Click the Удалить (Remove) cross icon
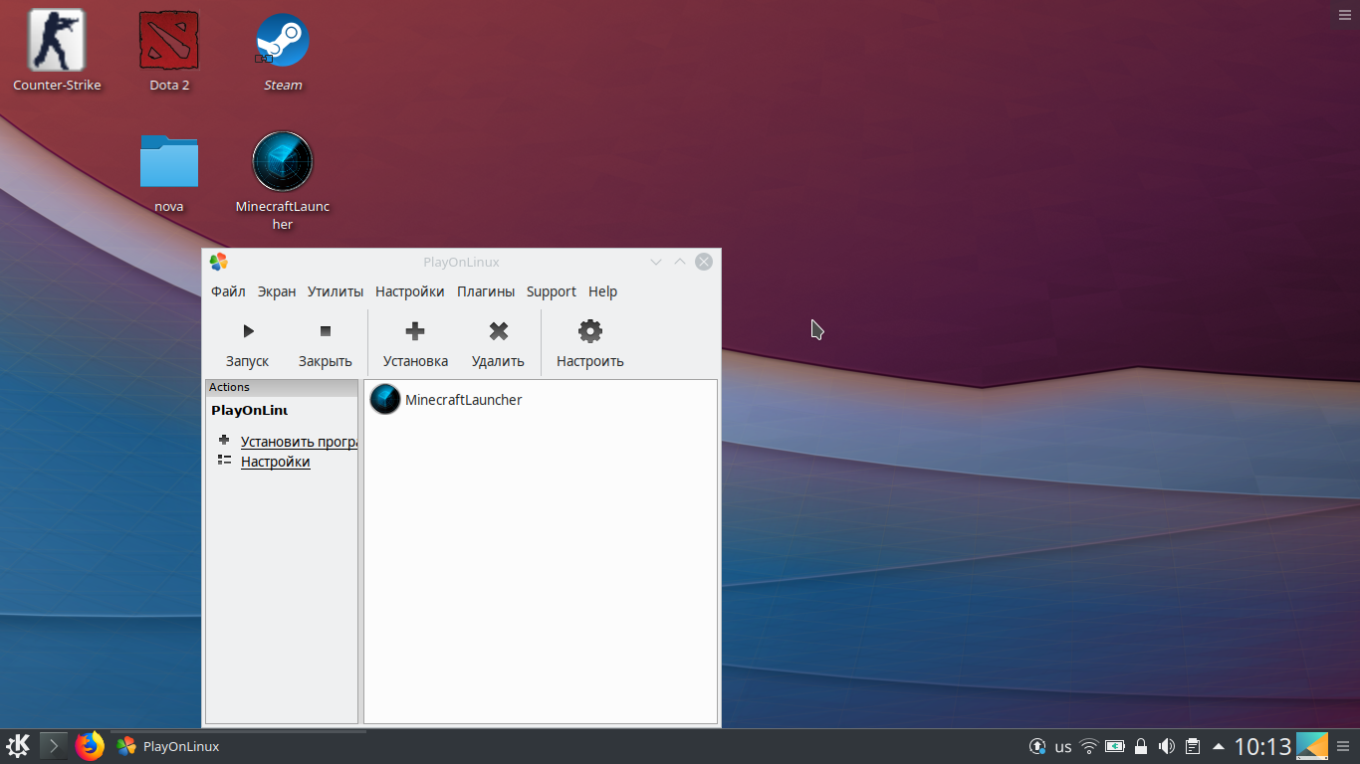1360x764 pixels. click(x=498, y=331)
